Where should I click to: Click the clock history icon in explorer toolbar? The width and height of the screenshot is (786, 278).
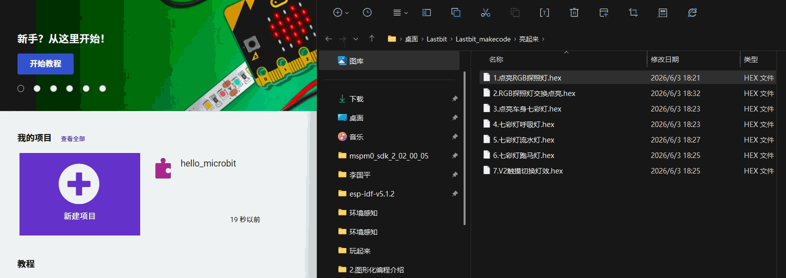[x=367, y=12]
